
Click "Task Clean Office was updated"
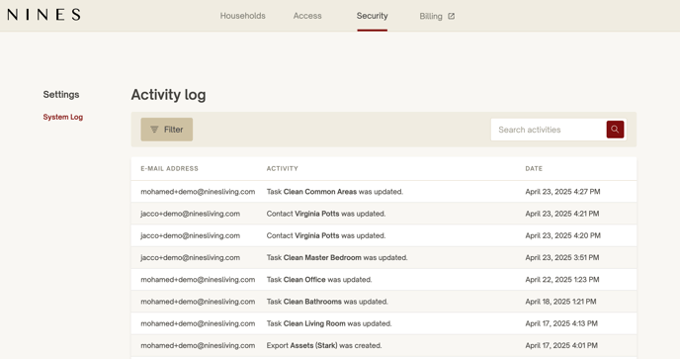click(319, 280)
